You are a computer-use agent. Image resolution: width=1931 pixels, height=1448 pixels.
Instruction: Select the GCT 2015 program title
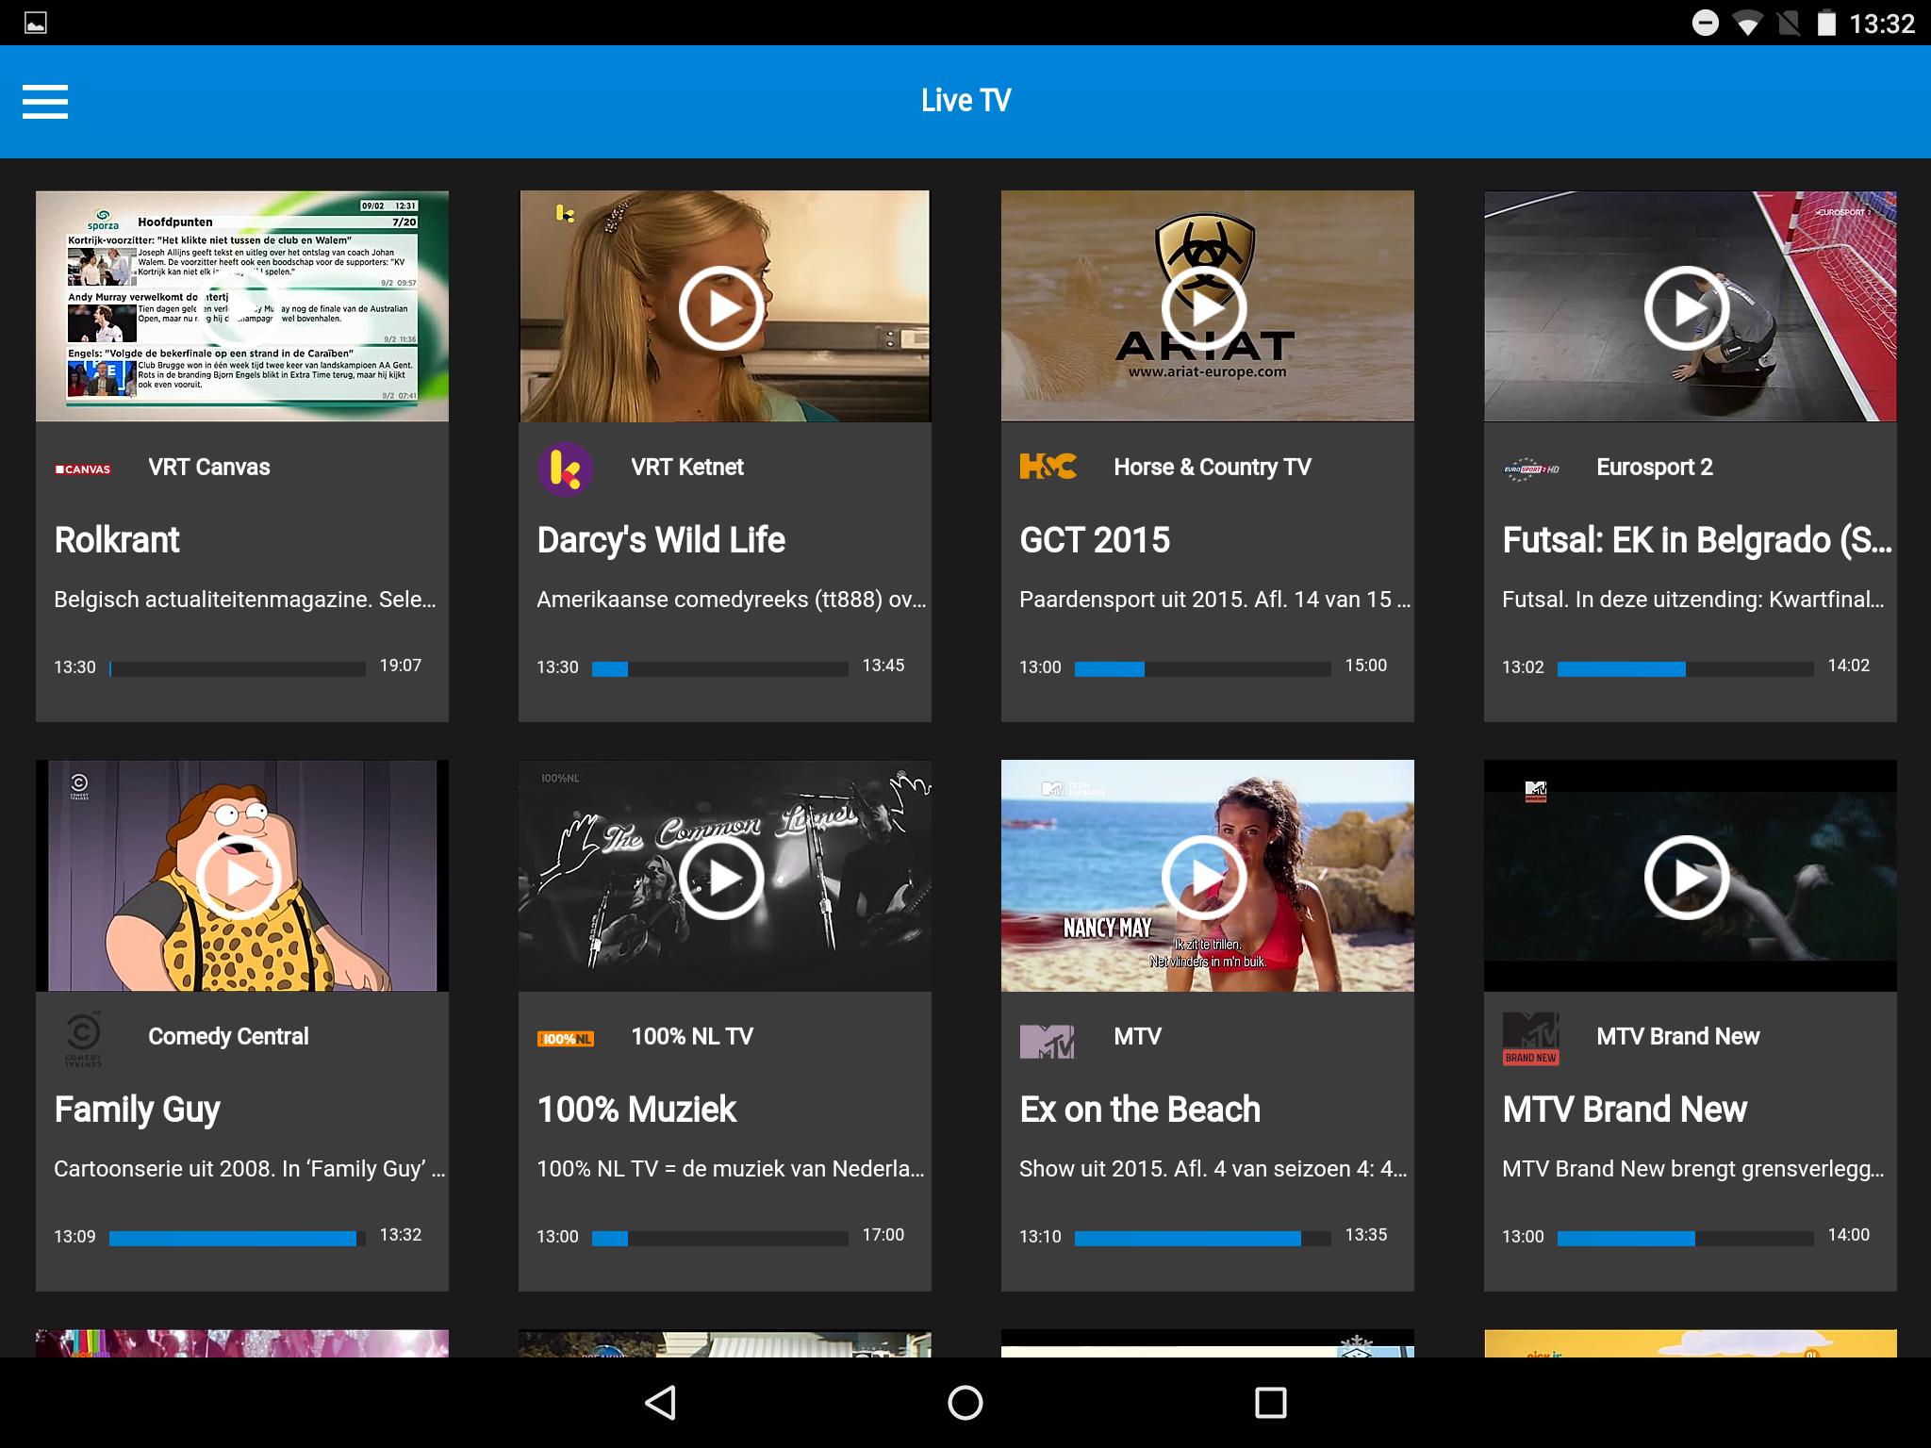point(1095,540)
